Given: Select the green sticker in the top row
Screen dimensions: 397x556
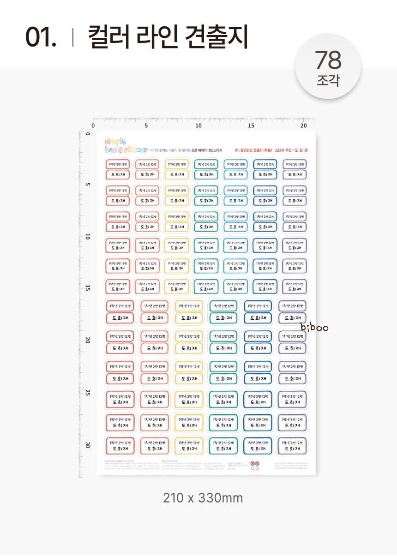Looking at the screenshot, I should (206, 169).
